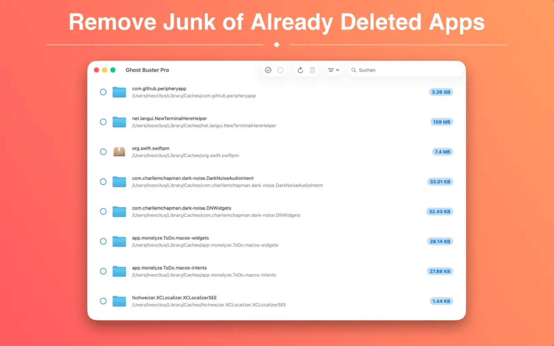Click the app.monelyze.ToDo.macos-intents entry name
The height and width of the screenshot is (346, 554).
(x=169, y=268)
